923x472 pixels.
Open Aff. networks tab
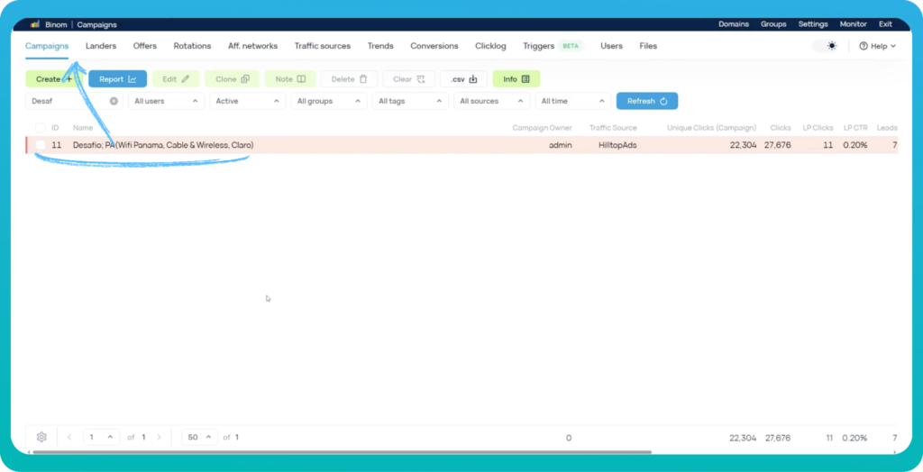(253, 46)
